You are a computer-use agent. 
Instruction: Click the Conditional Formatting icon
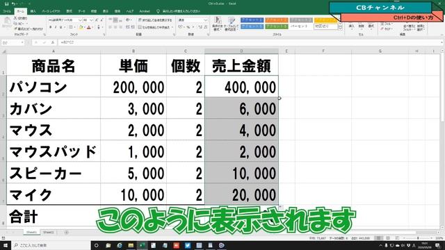click(x=218, y=24)
